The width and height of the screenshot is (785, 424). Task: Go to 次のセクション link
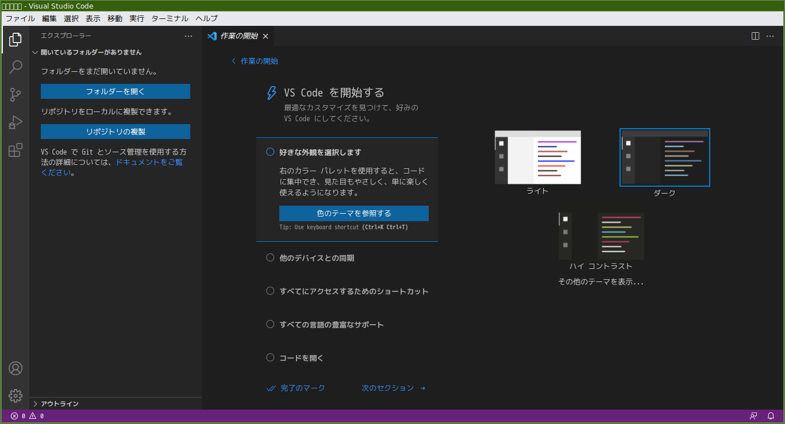click(x=394, y=388)
